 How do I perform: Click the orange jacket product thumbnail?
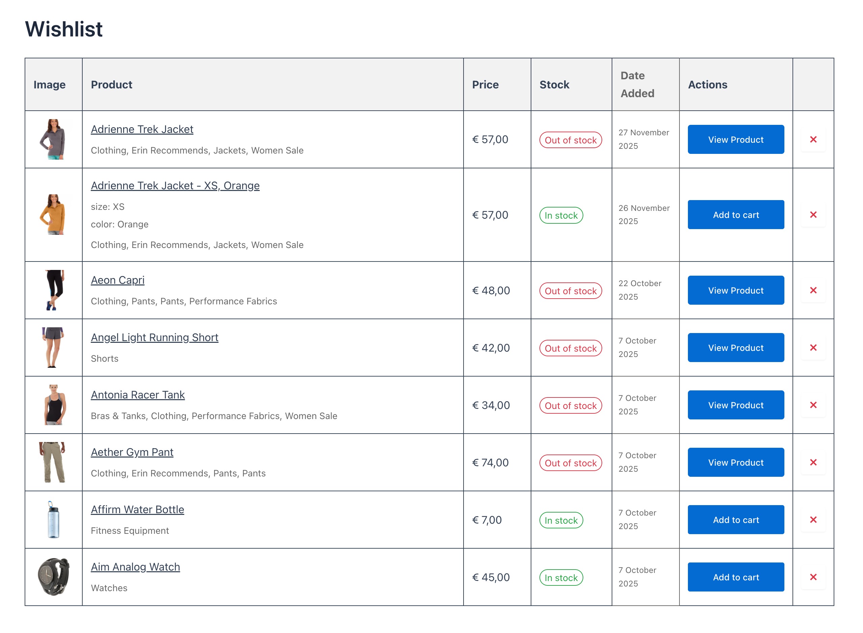click(54, 215)
